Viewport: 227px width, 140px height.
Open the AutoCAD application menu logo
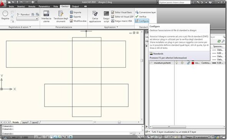click(3, 3)
